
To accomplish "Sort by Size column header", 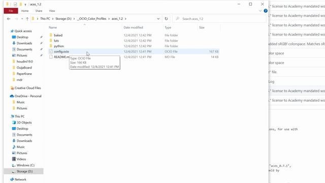I will coord(202,27).
